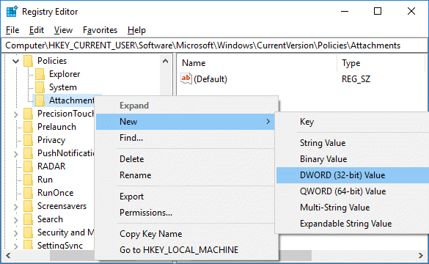Choose Rename in the context menu

coord(186,175)
